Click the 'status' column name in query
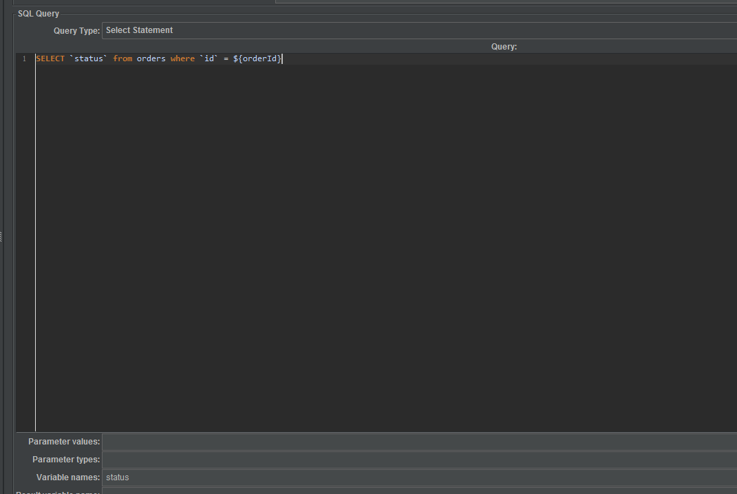Image resolution: width=737 pixels, height=494 pixels. pyautogui.click(x=89, y=58)
